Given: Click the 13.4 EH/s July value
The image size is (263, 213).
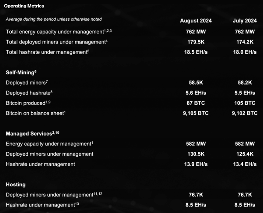Looking at the screenshot, I should pos(245,164).
